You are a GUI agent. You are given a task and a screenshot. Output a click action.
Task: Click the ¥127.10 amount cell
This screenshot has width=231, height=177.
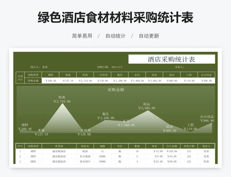(x=68, y=81)
